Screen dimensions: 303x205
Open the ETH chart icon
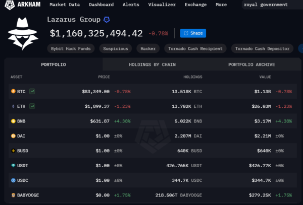pyautogui.click(x=32, y=106)
